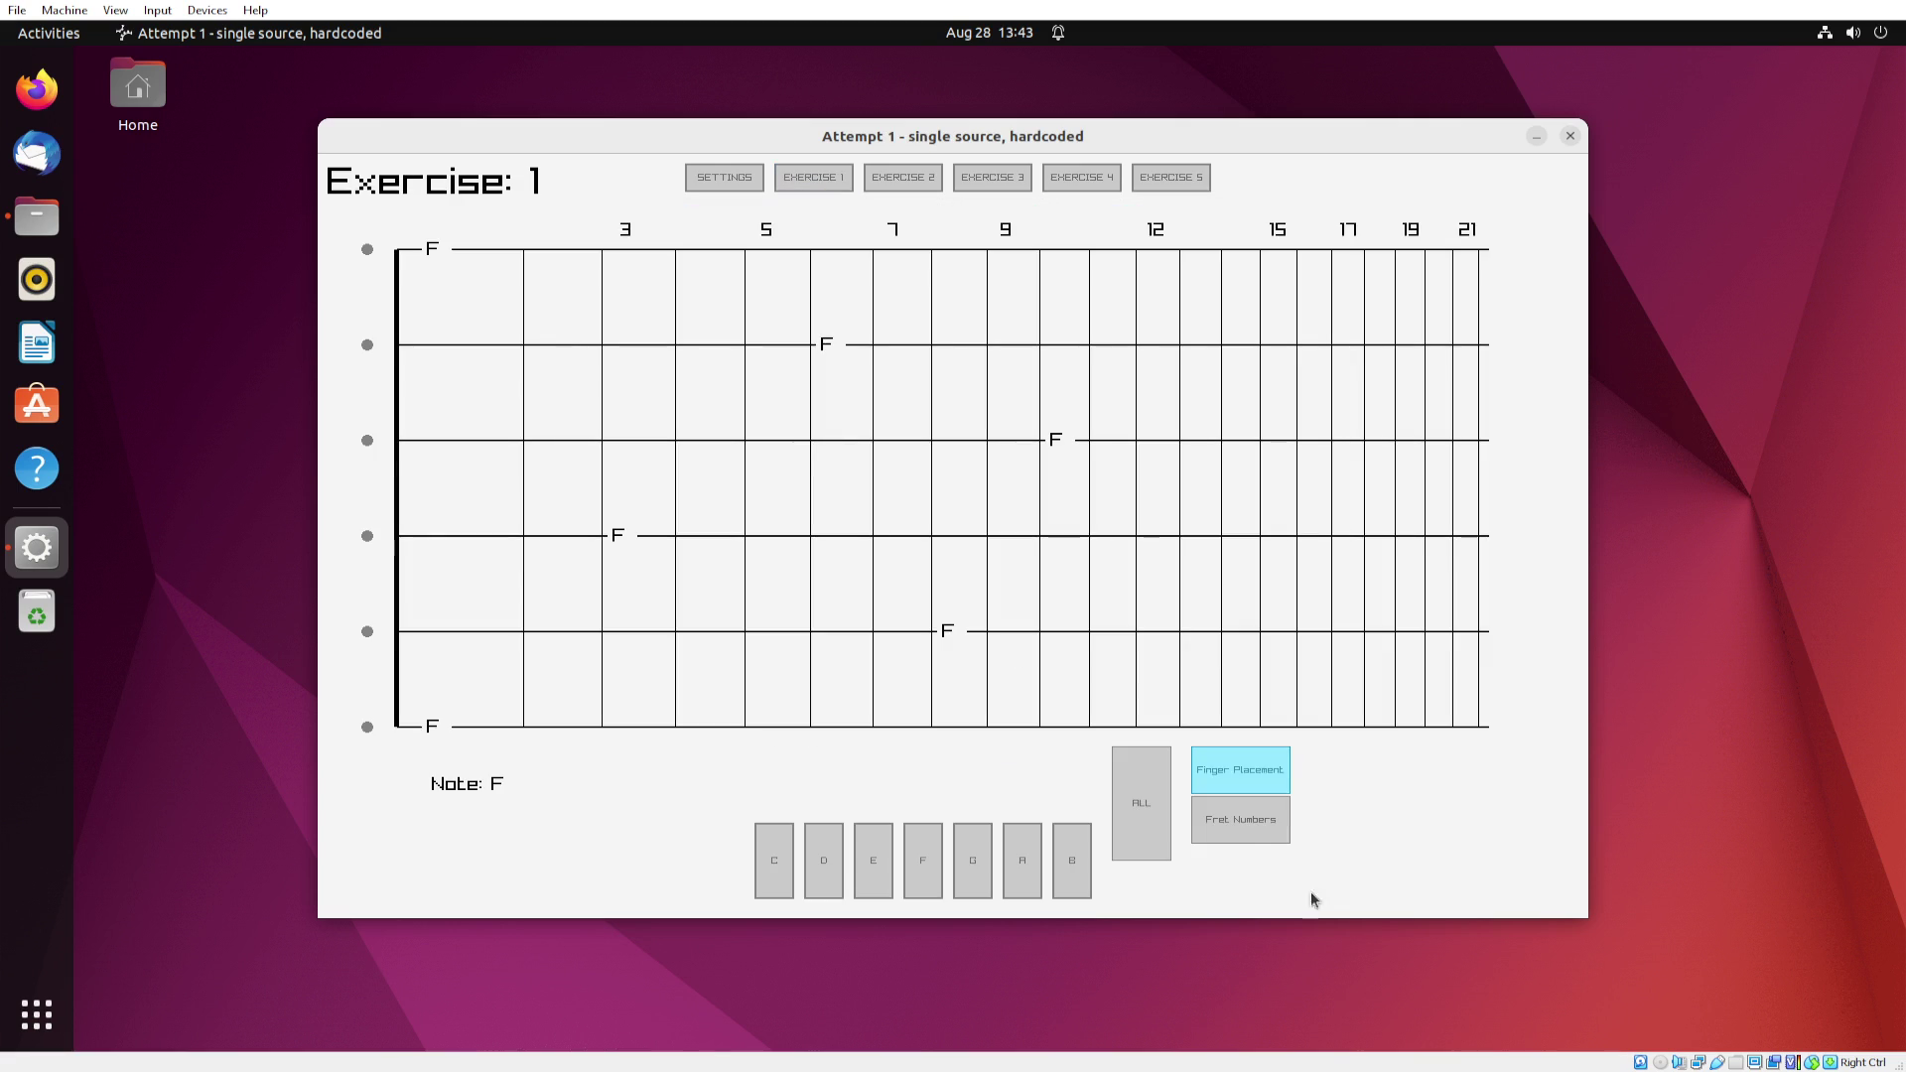Open Ubuntu Software store icon
The width and height of the screenshot is (1906, 1072).
(37, 406)
